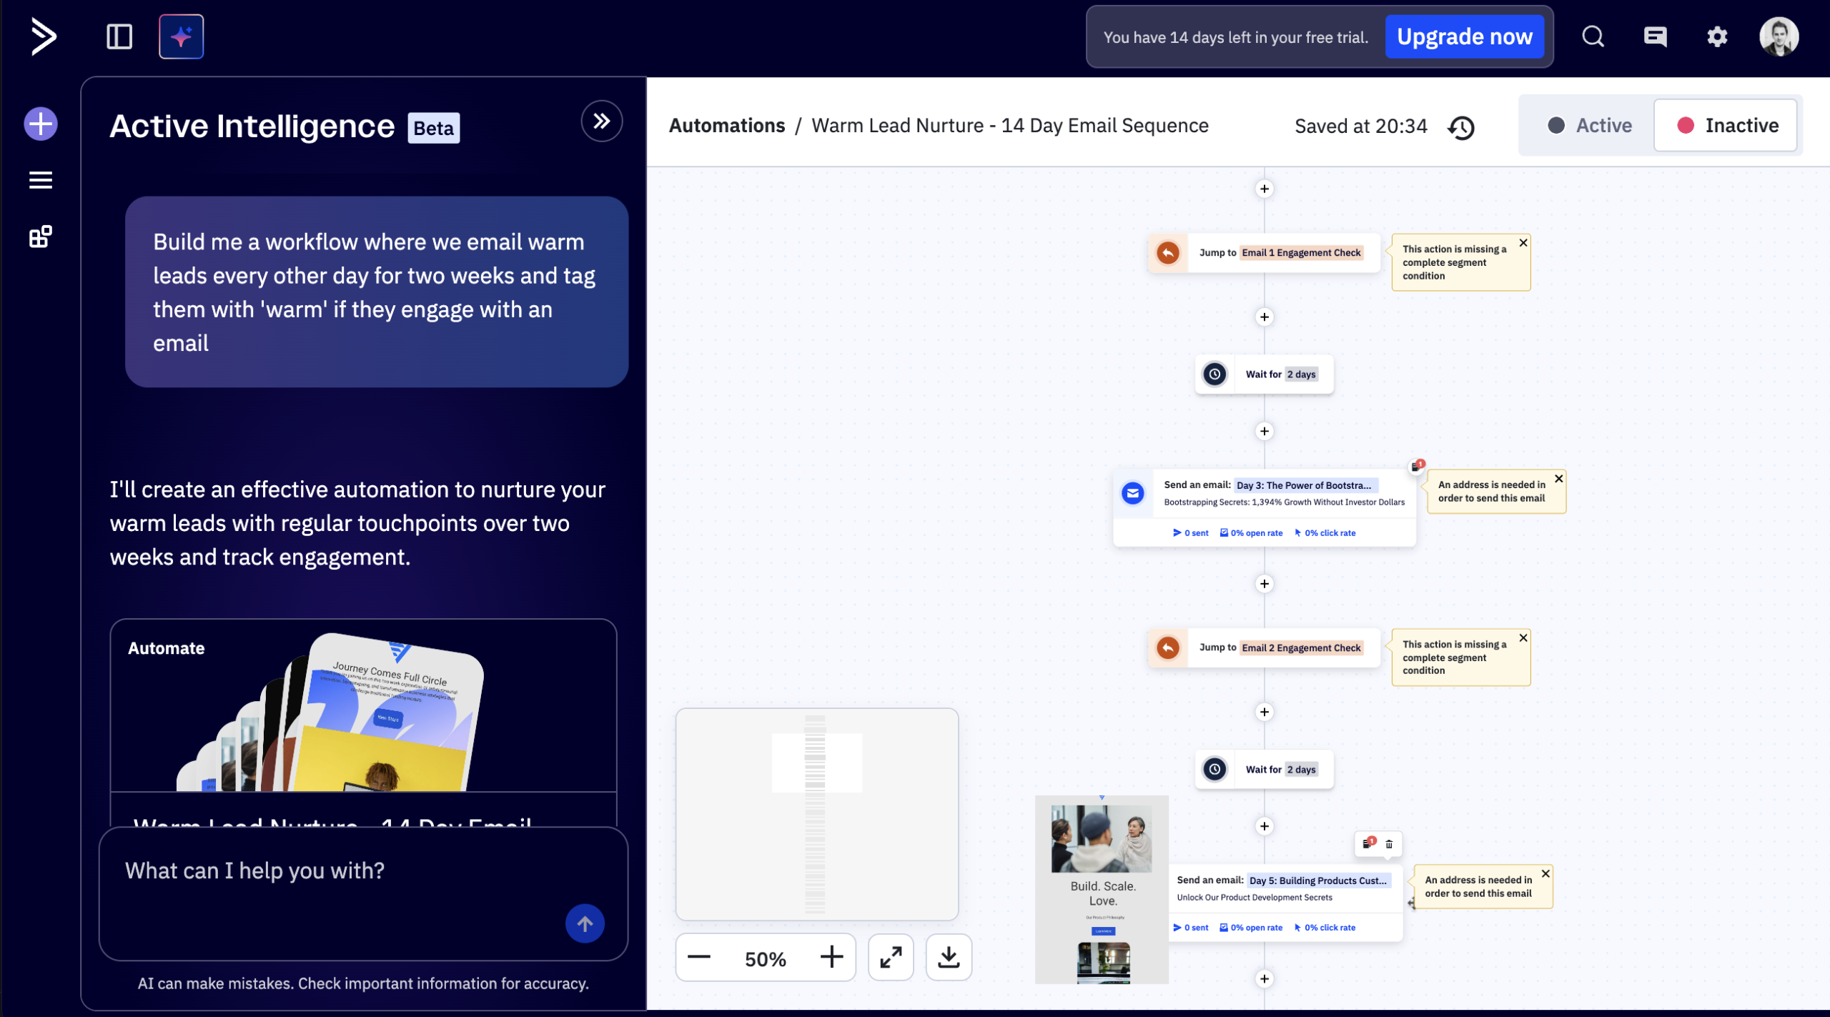Set automation status to Active
This screenshot has height=1017, width=1830.
[1589, 126]
